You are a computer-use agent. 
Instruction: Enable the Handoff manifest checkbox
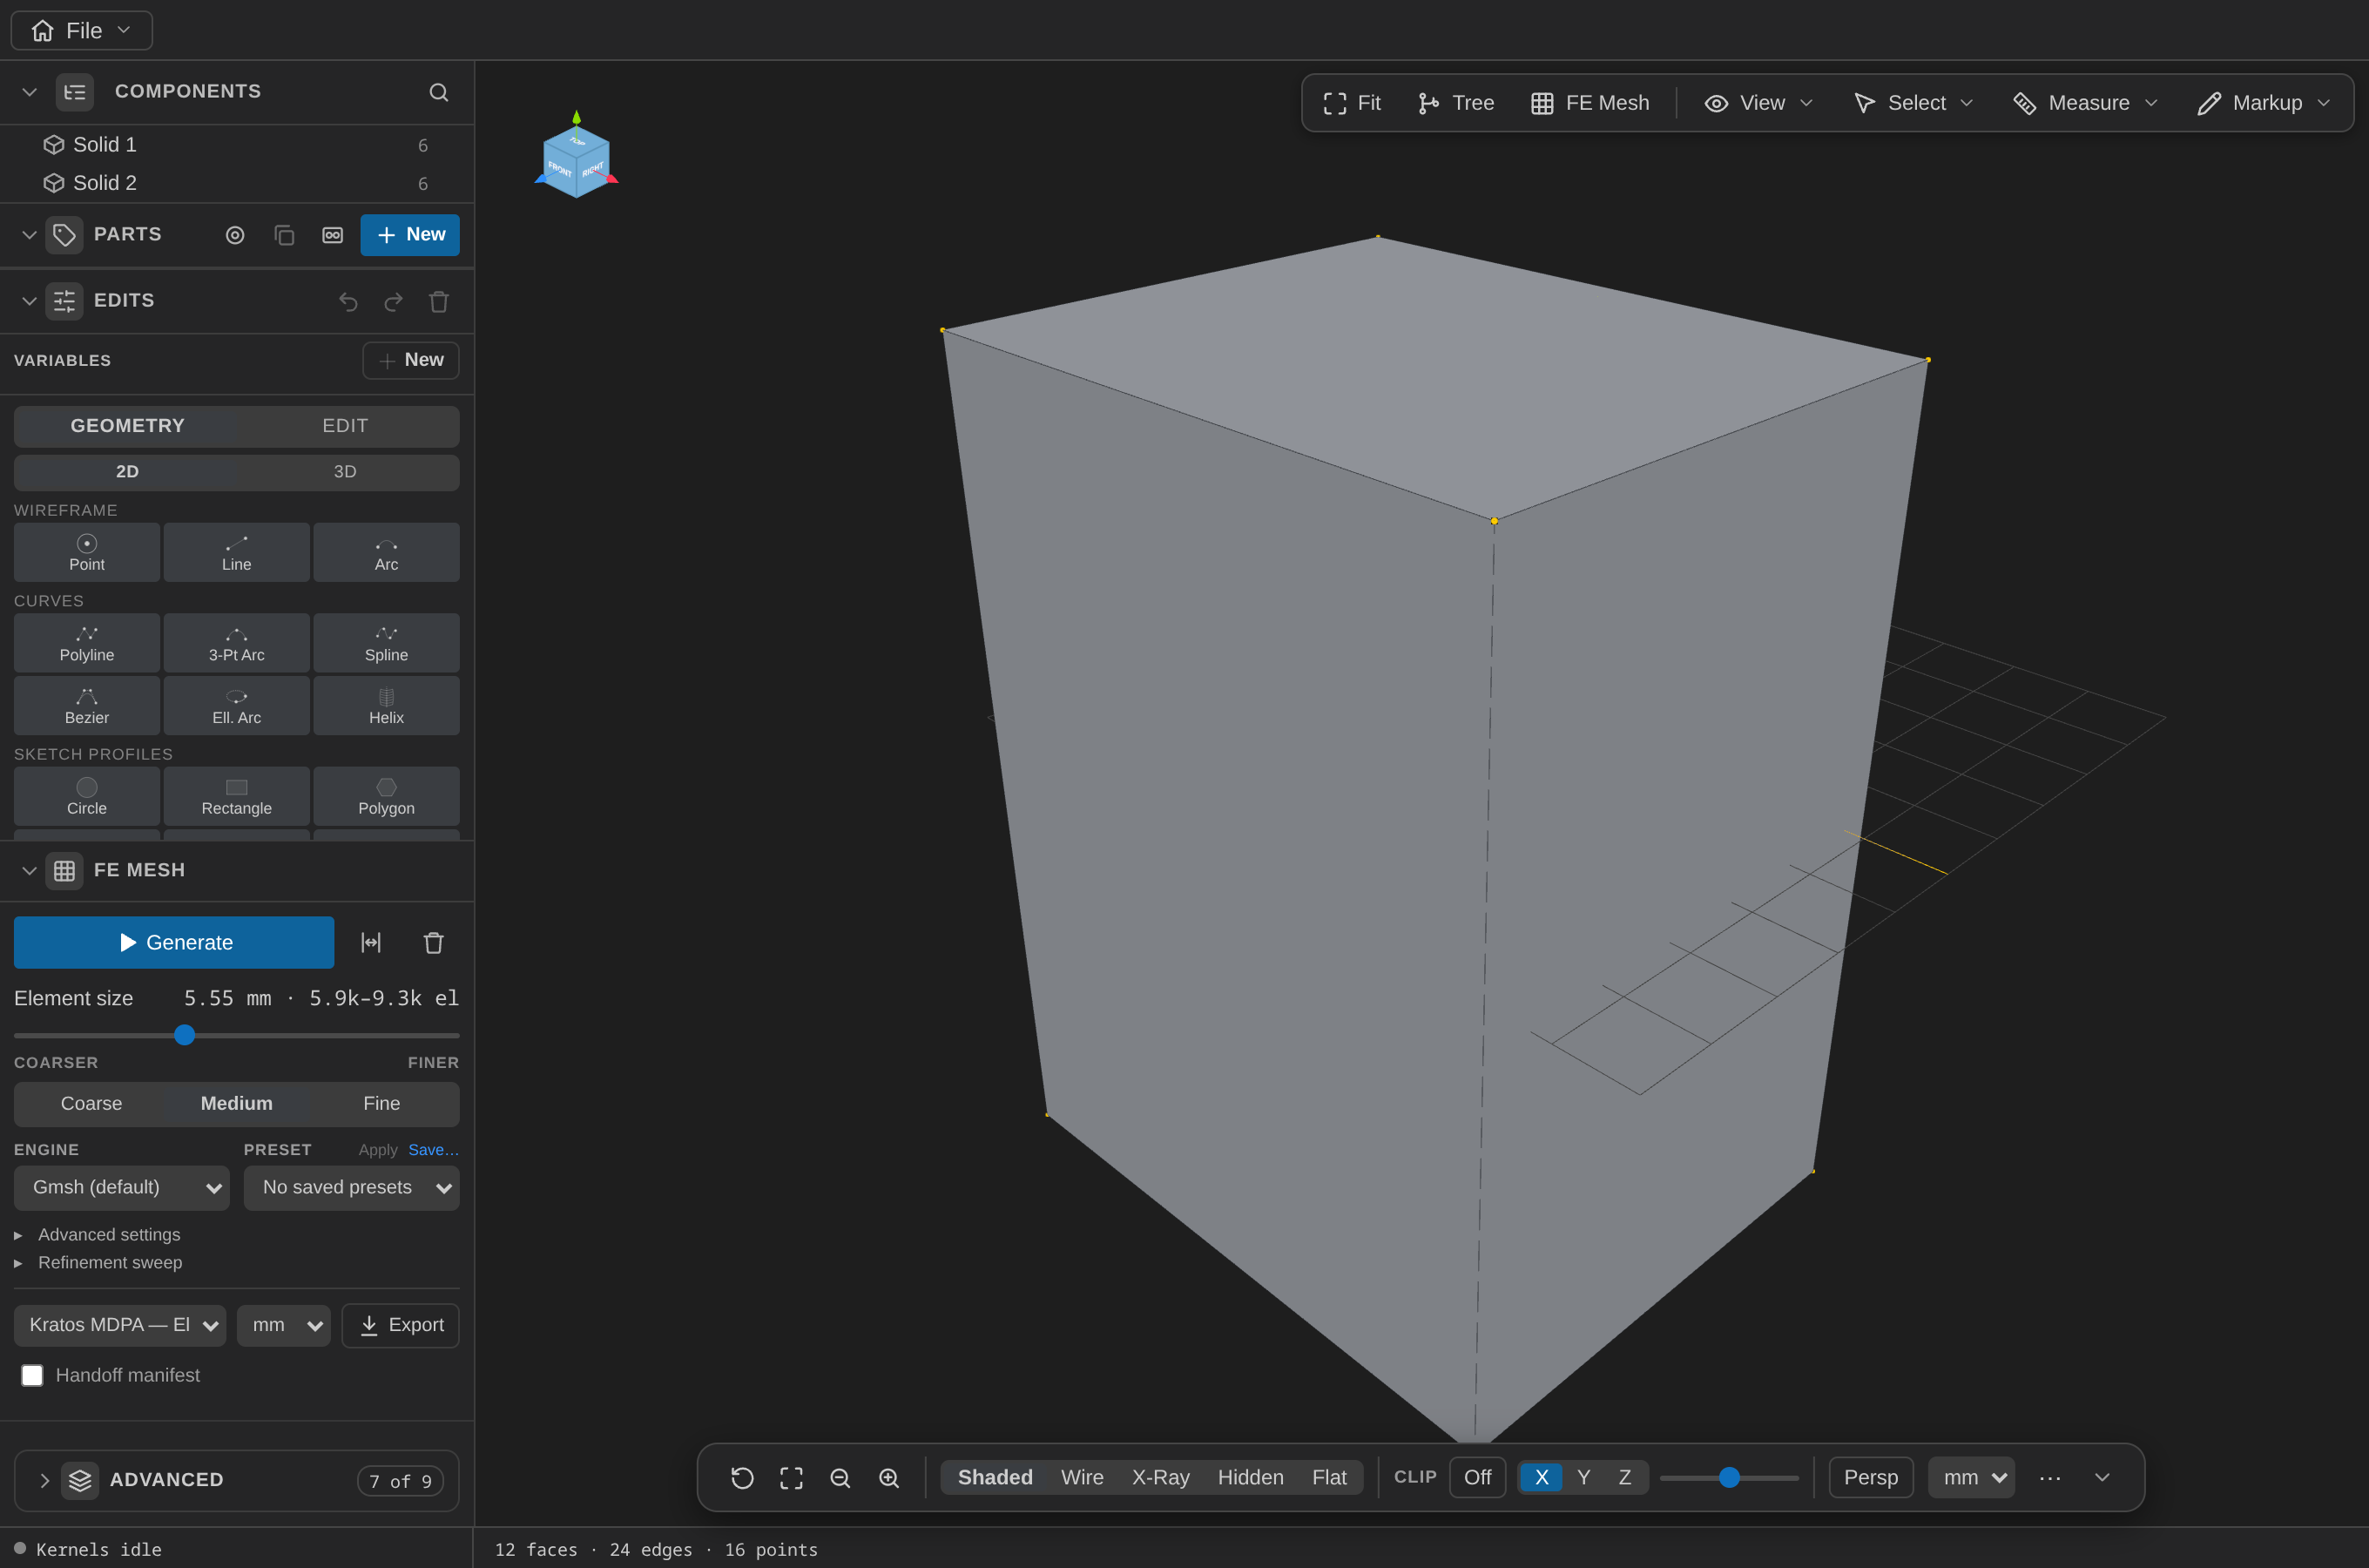pyautogui.click(x=33, y=1376)
